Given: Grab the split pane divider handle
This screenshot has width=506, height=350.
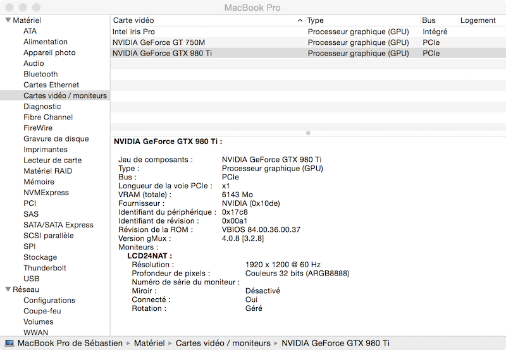Looking at the screenshot, I should (308, 133).
